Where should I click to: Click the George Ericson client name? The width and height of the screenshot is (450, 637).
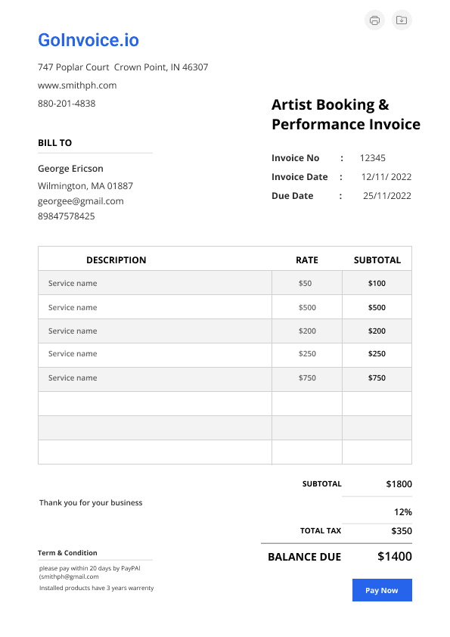pyautogui.click(x=70, y=169)
